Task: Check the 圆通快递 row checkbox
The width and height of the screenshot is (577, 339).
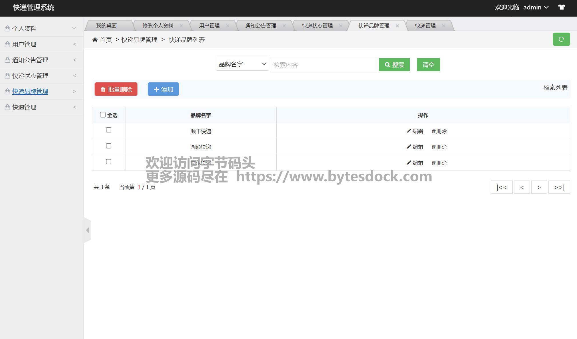Action: click(x=109, y=146)
